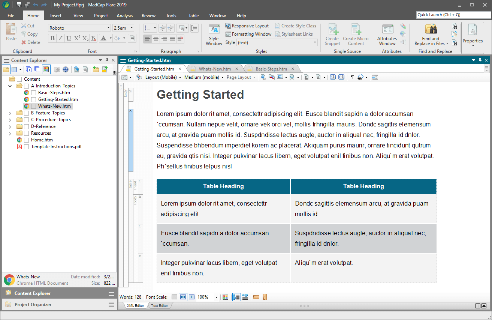The image size is (492, 320).
Task: Switch to the Basic-Steps.htm tab
Action: click(x=271, y=69)
